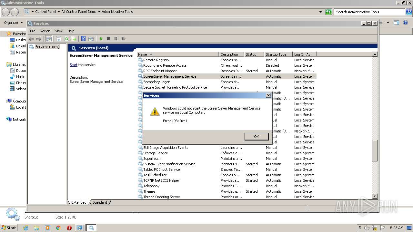This screenshot has height=232, width=413.
Task: Launch Windows Media Player from taskbar
Action: (47, 228)
